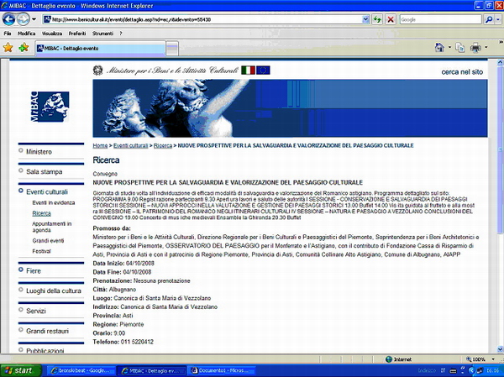The width and height of the screenshot is (504, 377).
Task: Click the Windows start button
Action: click(21, 370)
